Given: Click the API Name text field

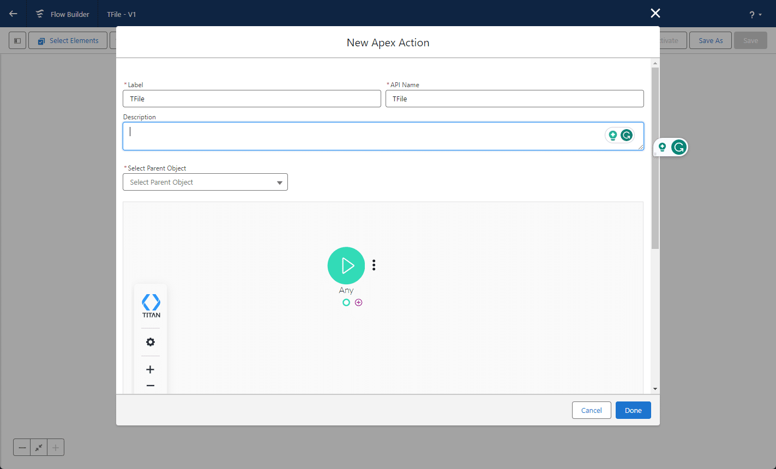Looking at the screenshot, I should coord(514,99).
